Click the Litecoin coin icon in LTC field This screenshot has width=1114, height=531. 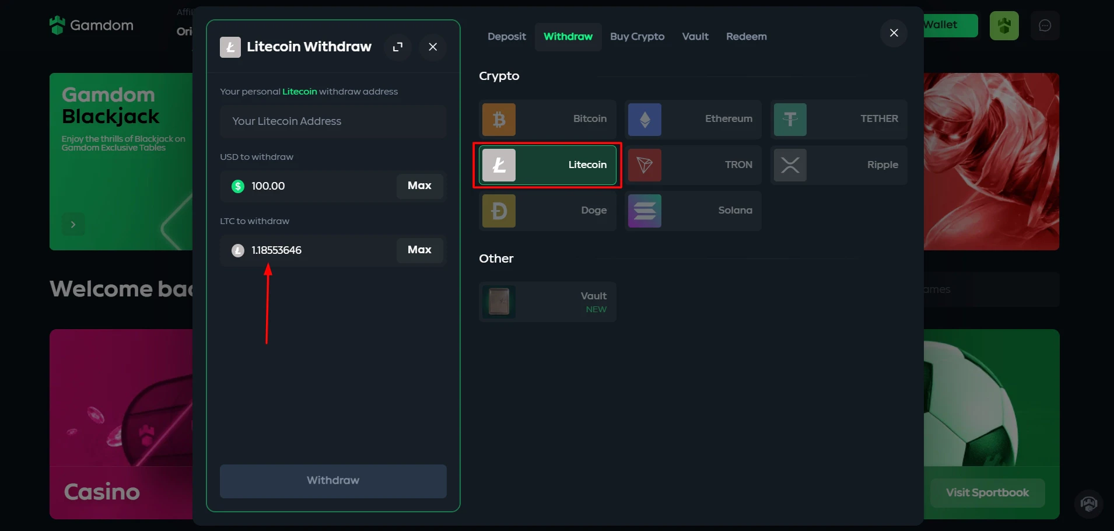[238, 250]
